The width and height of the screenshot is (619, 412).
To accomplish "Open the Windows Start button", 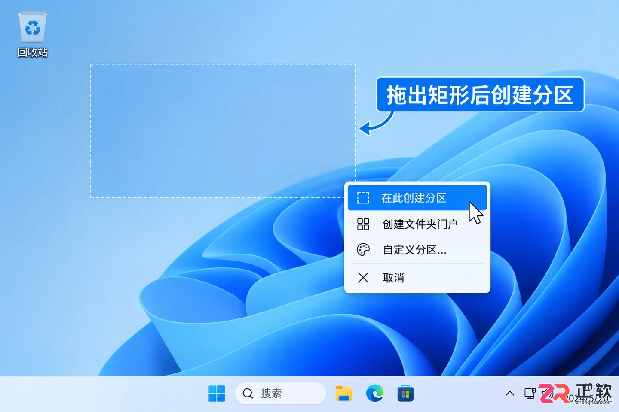I will tap(217, 393).
